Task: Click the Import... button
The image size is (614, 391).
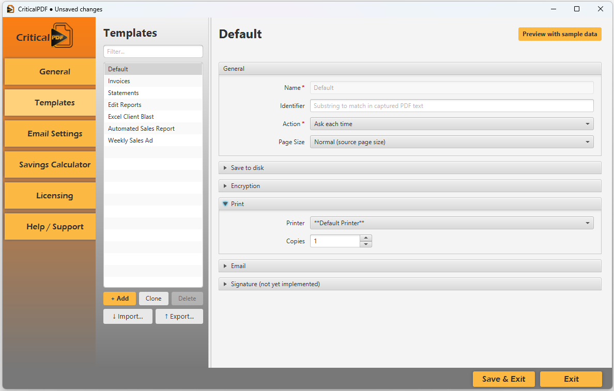Action: [128, 316]
